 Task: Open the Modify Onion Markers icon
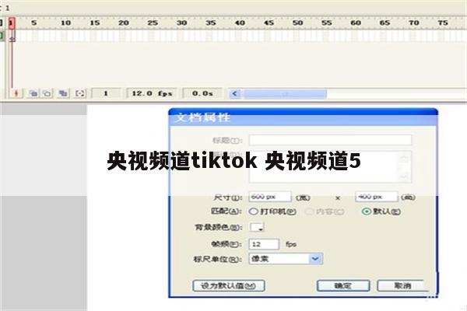80,93
